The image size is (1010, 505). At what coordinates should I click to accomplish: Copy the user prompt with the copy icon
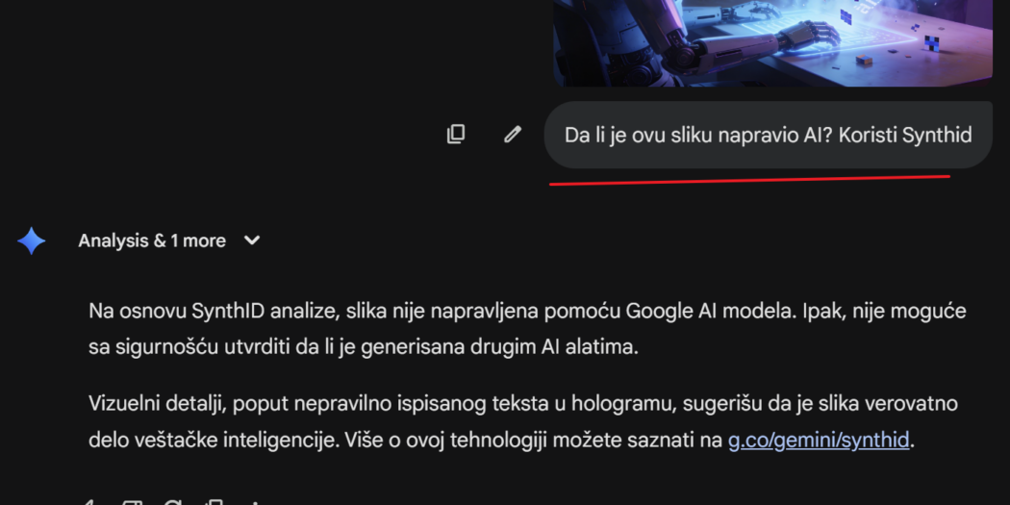(x=456, y=134)
